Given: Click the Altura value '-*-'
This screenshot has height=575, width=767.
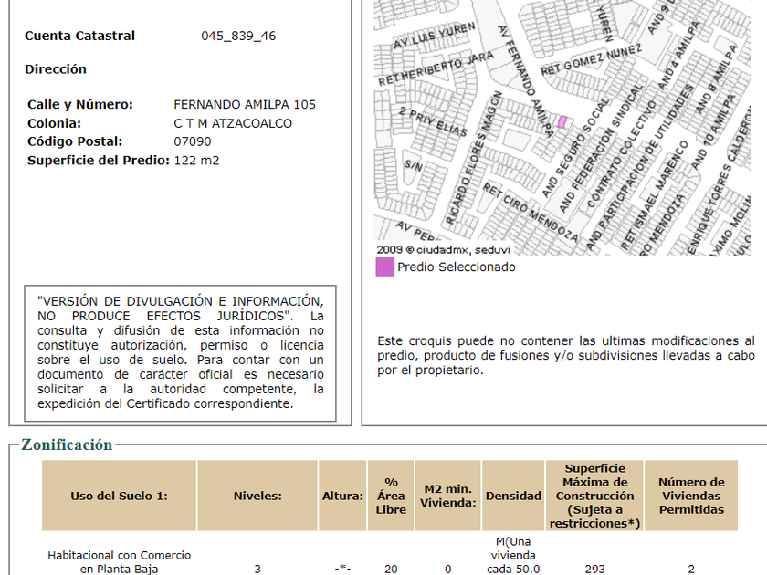Looking at the screenshot, I should click(342, 570).
